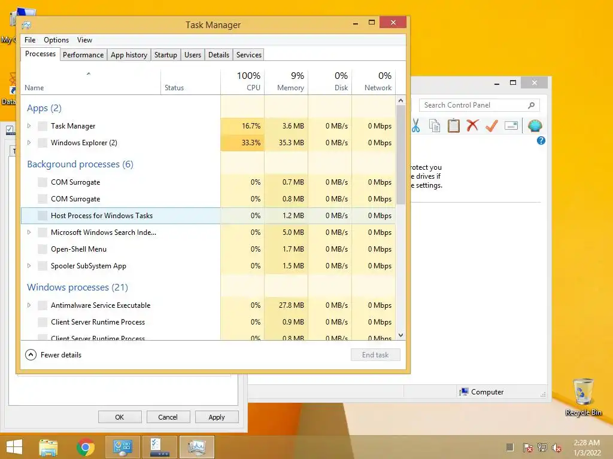The image size is (613, 459).
Task: Expand Antimalware Service Executable process
Action: coord(29,305)
